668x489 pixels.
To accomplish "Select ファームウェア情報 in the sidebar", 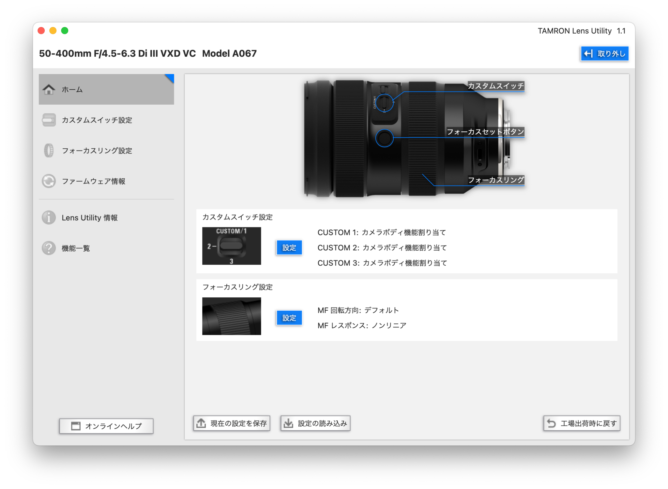I will tap(94, 181).
